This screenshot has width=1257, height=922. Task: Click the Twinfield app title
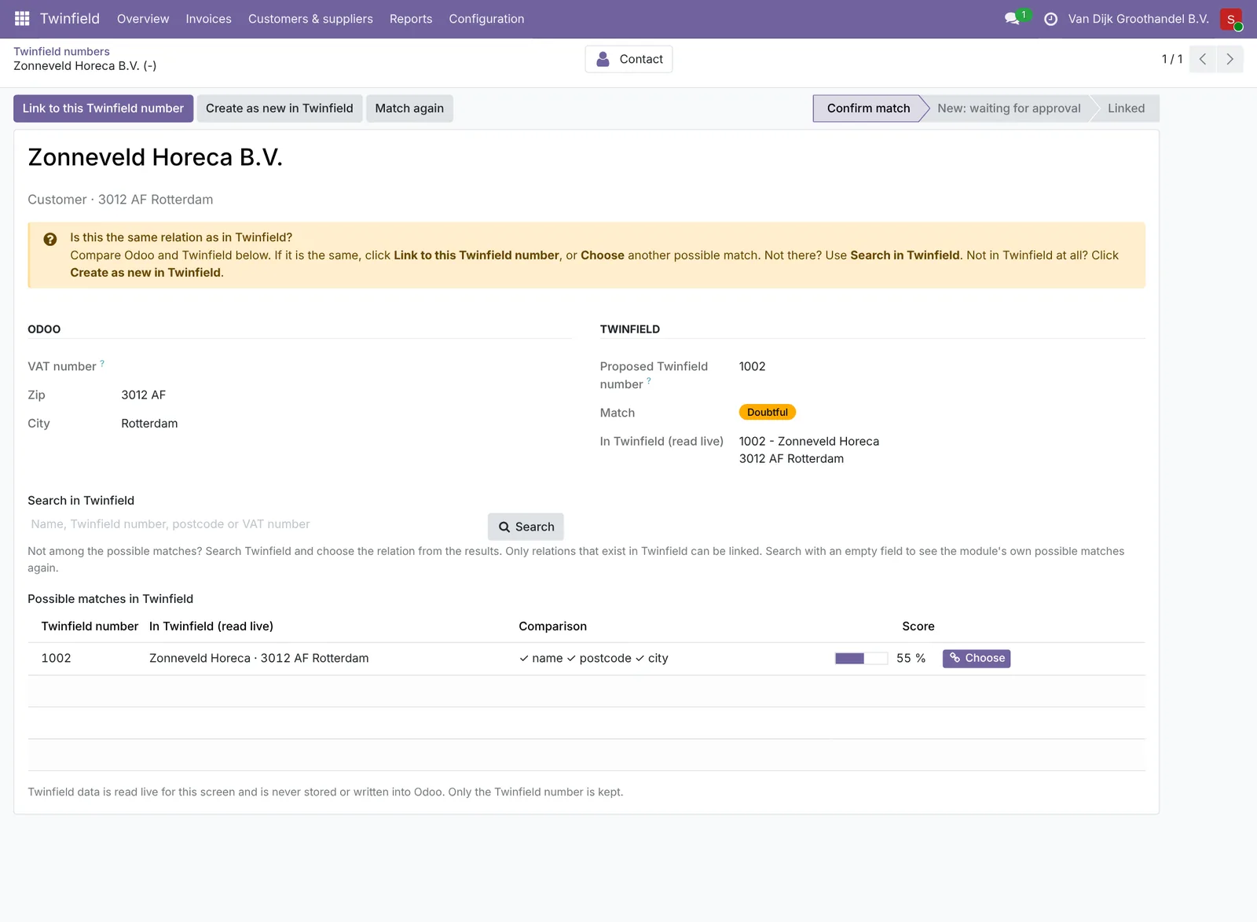point(70,19)
